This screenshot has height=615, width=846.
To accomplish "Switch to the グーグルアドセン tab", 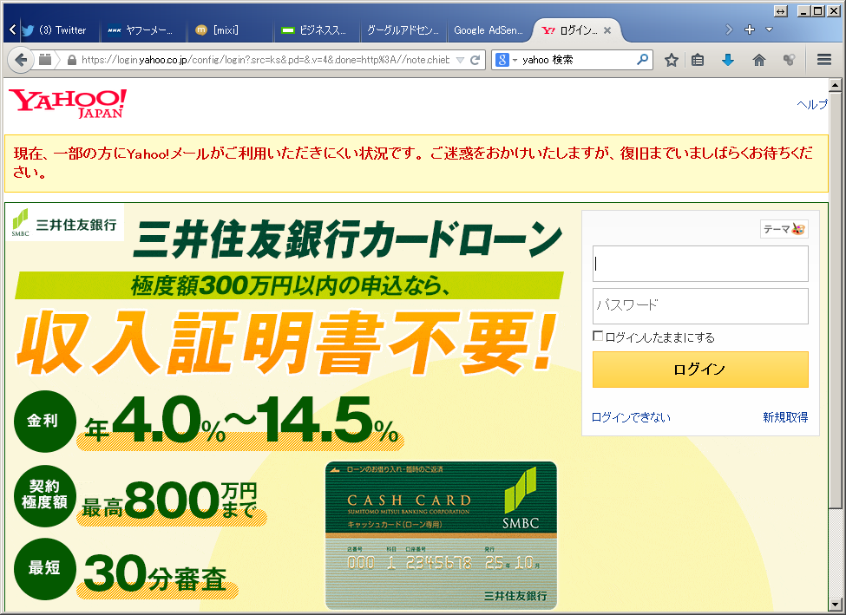I will [x=403, y=30].
